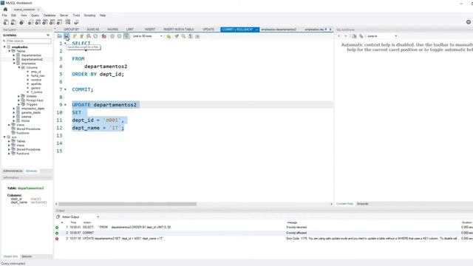Viewport: 473px width, 266px height.
Task: Collapse the Columns node of empleados table
Action: [19, 67]
